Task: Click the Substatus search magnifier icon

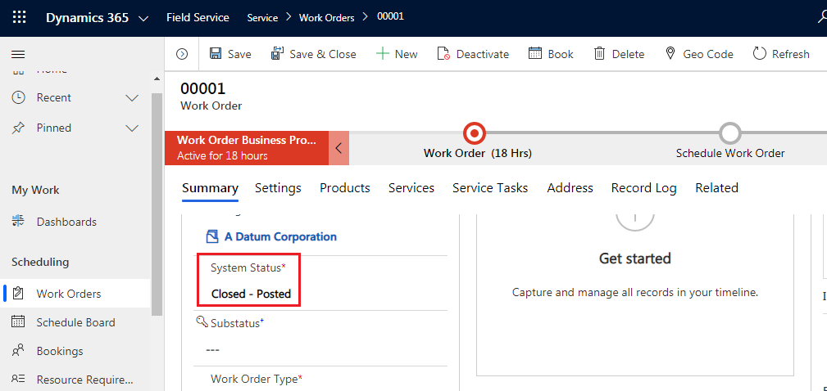Action: [202, 322]
